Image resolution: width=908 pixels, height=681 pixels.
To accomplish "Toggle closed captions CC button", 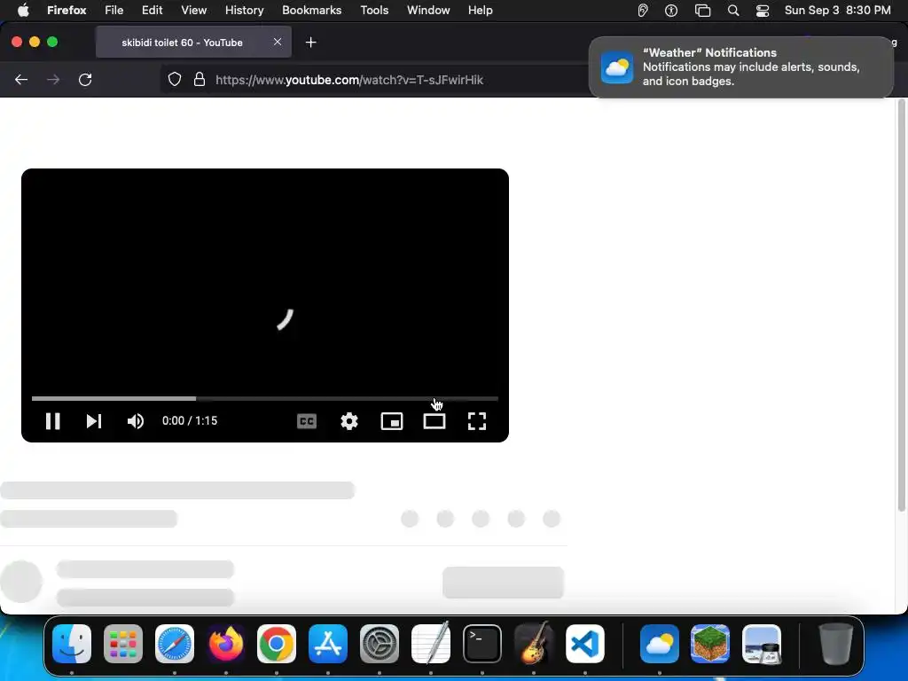I will point(306,421).
